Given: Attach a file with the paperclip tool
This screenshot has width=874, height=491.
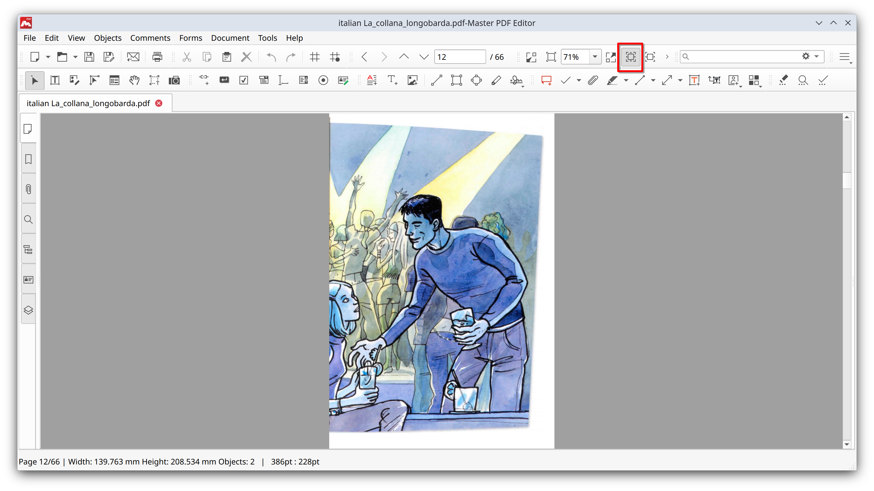Looking at the screenshot, I should coord(593,80).
